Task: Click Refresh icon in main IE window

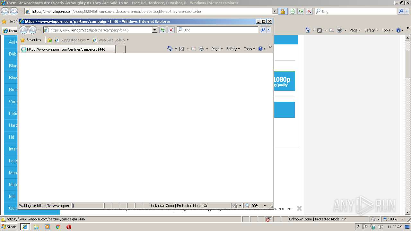Action: point(301,11)
